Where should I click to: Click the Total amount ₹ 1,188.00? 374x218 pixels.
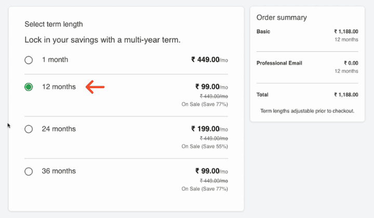(346, 95)
